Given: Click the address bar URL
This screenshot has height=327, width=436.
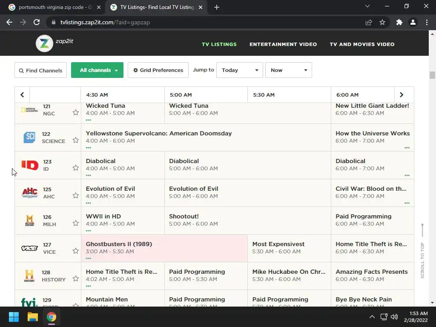Looking at the screenshot, I should point(105,22).
